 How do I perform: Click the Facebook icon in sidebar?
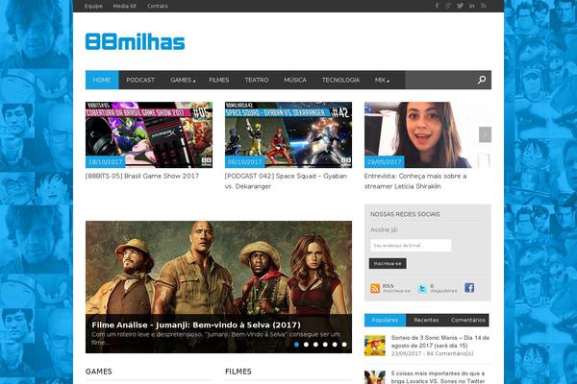[x=469, y=288]
